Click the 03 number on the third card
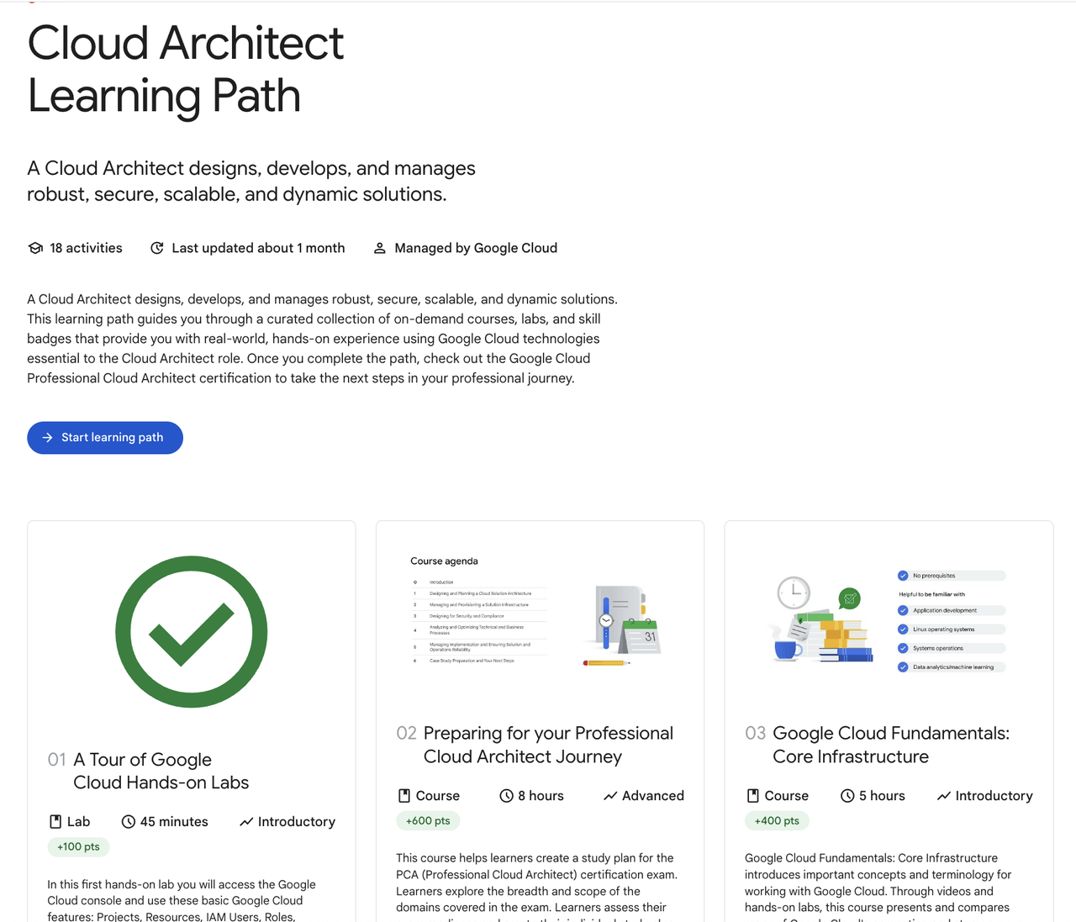The height and width of the screenshot is (922, 1076). (755, 734)
